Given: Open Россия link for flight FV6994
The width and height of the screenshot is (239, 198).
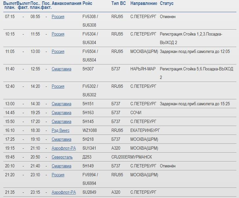Looking at the screenshot, I should pos(58,175).
